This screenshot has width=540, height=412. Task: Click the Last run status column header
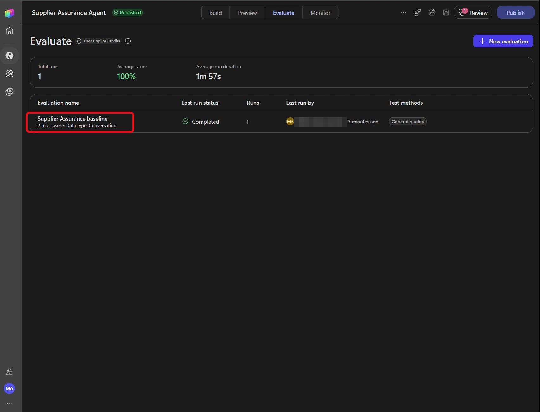point(200,103)
